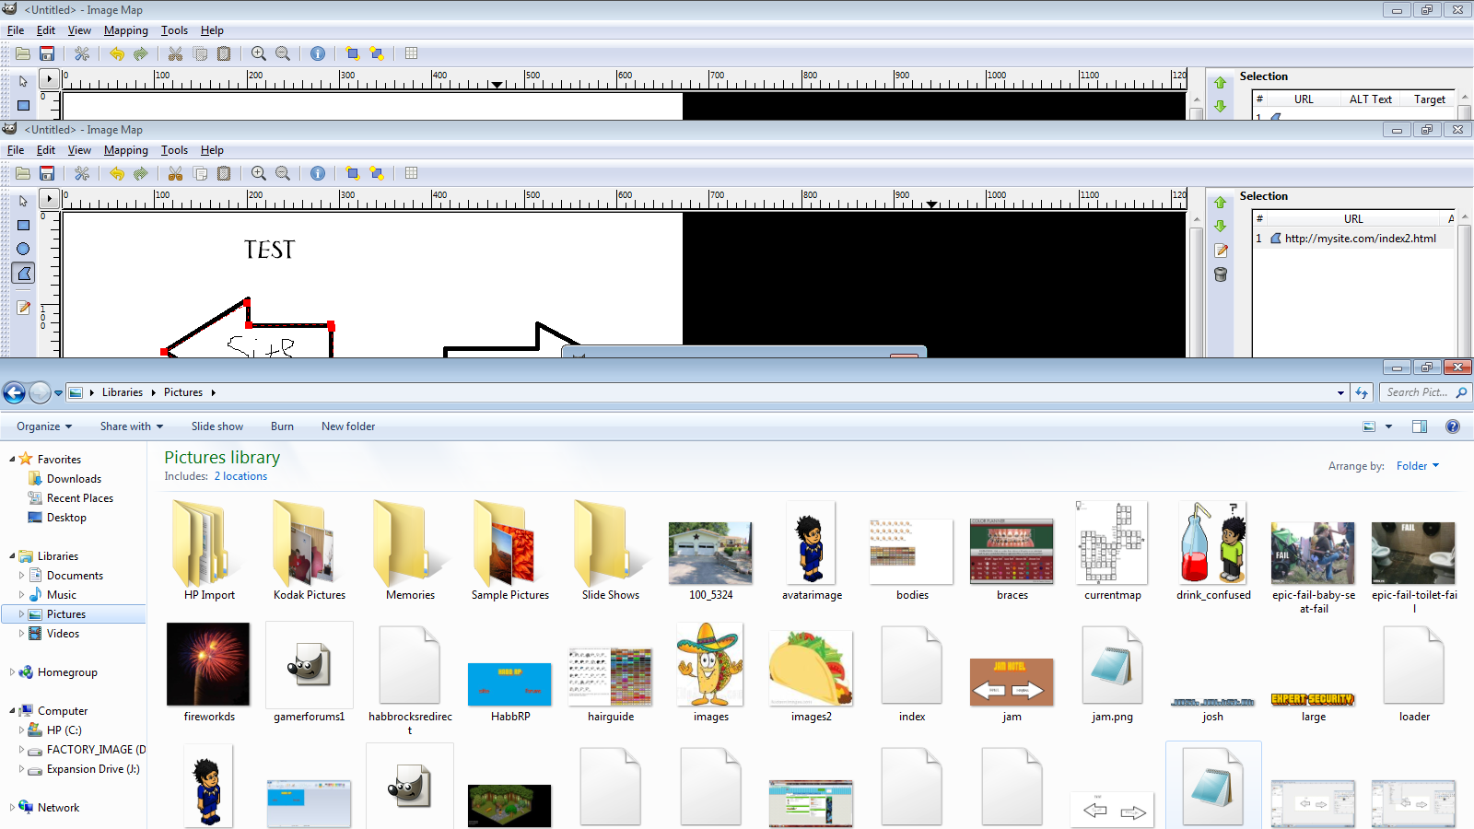The width and height of the screenshot is (1474, 829).
Task: Click the trash can delete icon beside Selection list
Action: tap(1221, 274)
